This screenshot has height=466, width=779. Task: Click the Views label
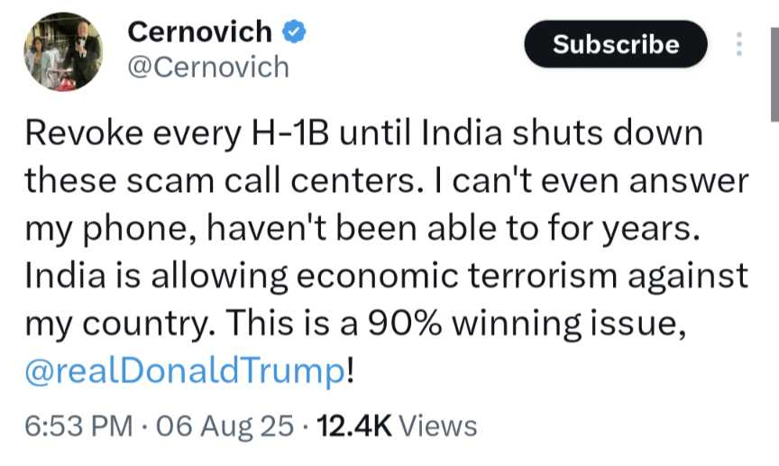pyautogui.click(x=438, y=425)
